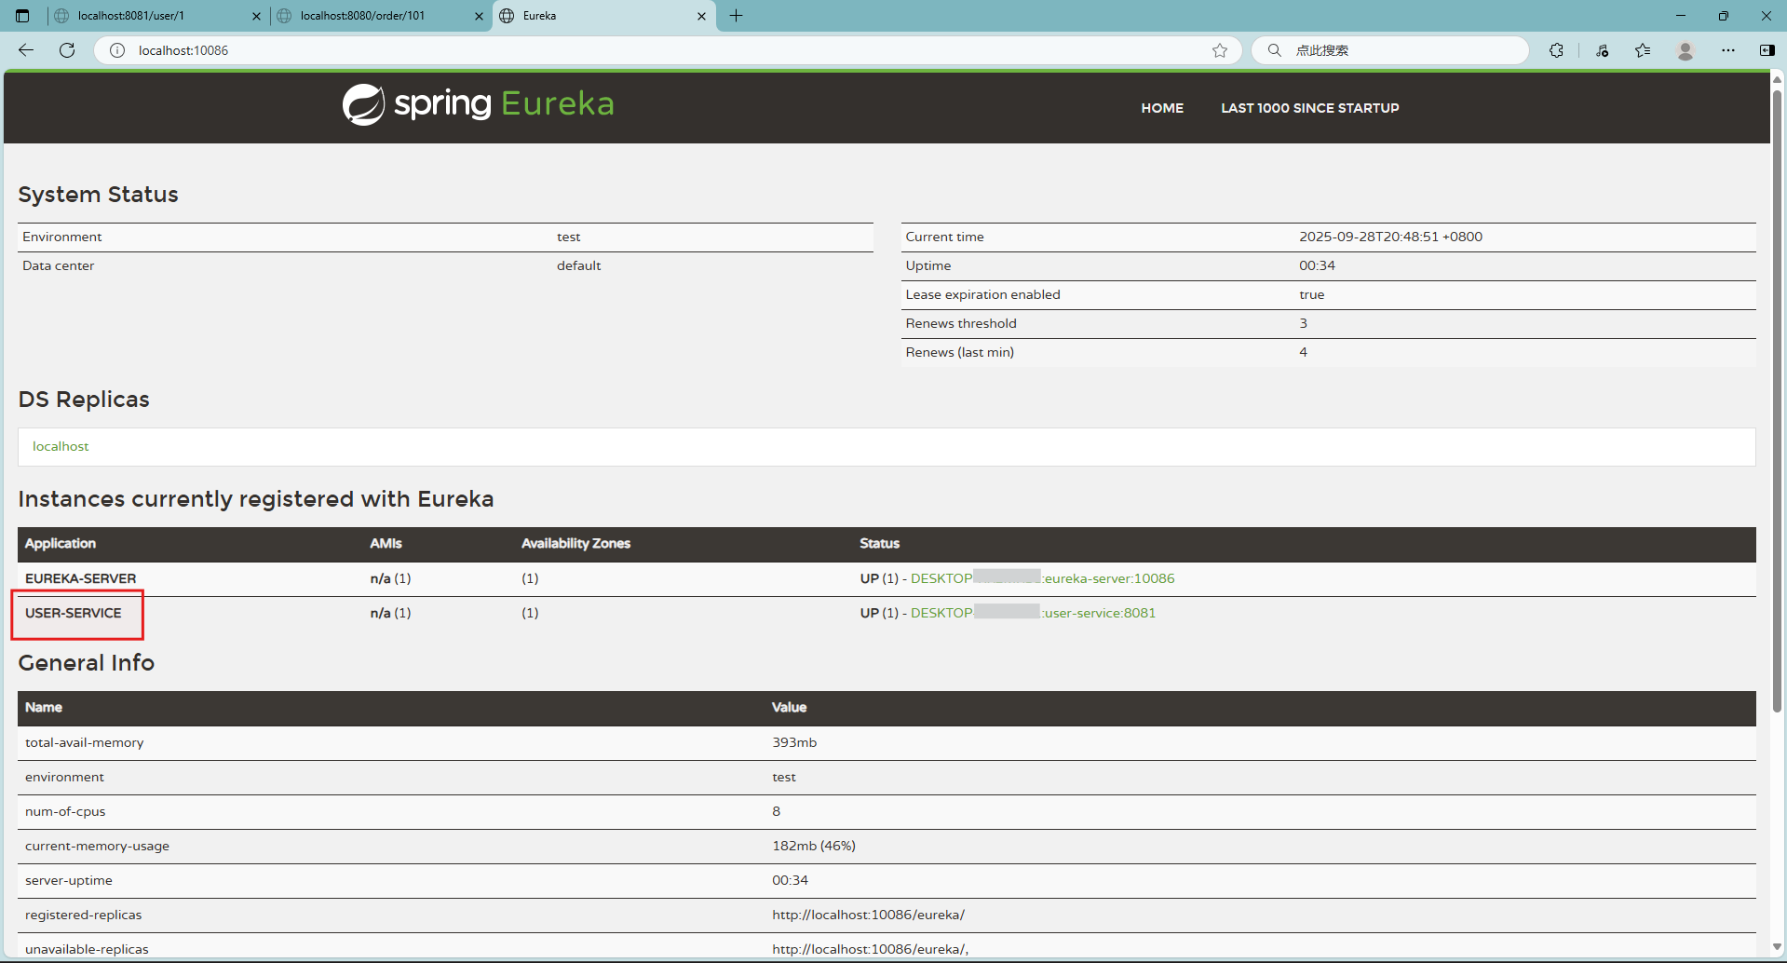Click the num-of-cpus row name
Viewport: 1787px width, 963px height.
point(65,811)
